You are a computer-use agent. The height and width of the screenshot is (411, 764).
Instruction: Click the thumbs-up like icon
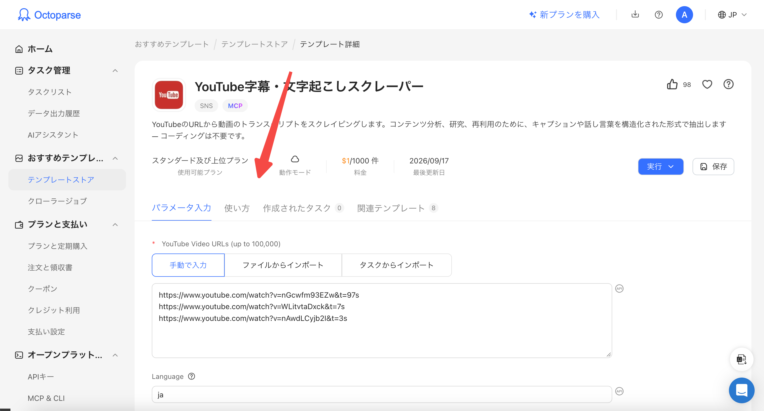(x=672, y=84)
